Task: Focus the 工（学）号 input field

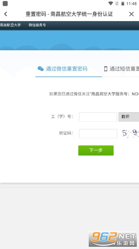Action: pyautogui.click(x=98, y=117)
